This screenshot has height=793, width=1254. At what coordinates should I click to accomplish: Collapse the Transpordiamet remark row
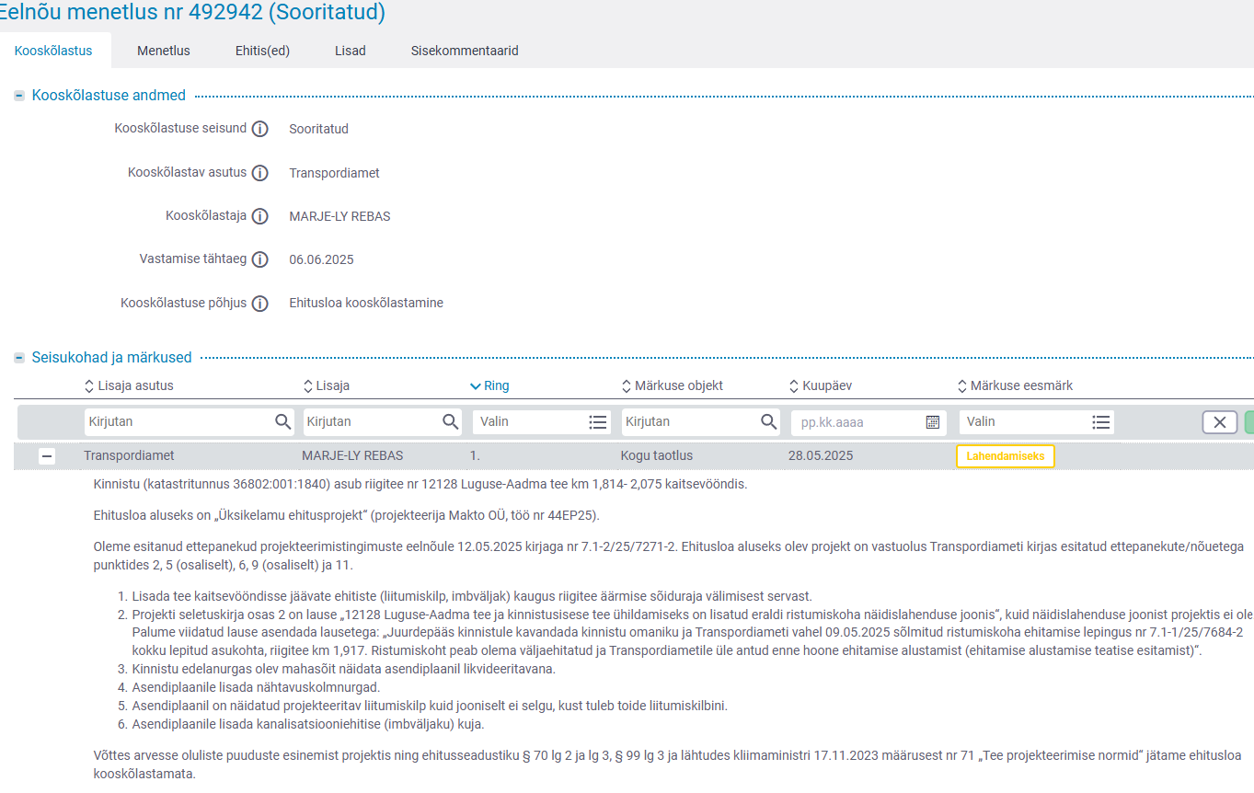coord(47,455)
